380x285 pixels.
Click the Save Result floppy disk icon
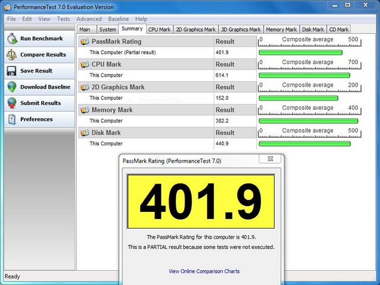pos(11,71)
